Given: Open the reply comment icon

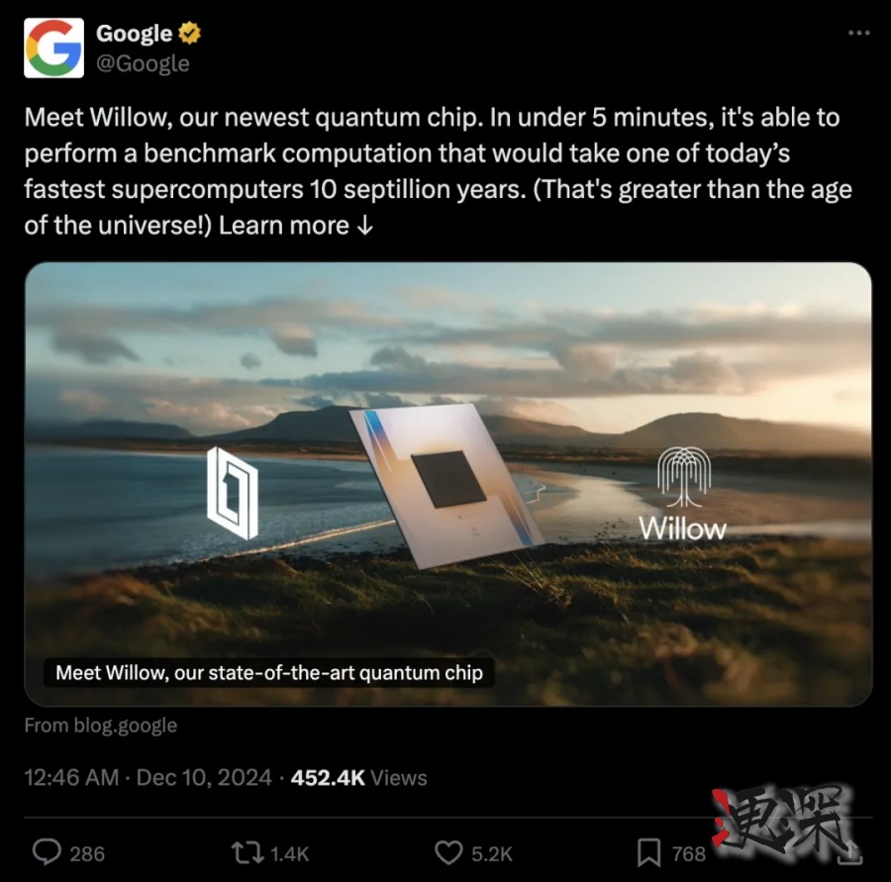Looking at the screenshot, I should tap(47, 852).
